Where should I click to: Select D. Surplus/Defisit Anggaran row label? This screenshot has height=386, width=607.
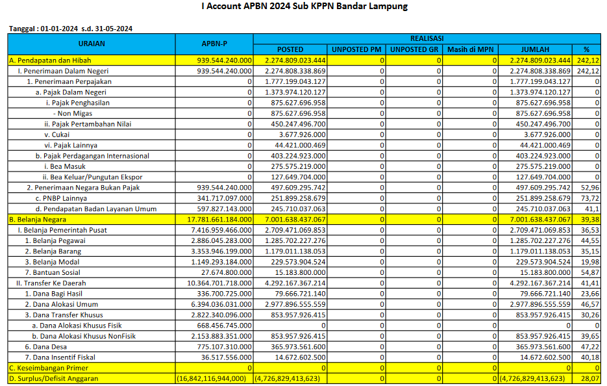[x=53, y=378]
